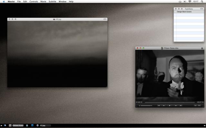The height and width of the screenshot is (128, 206).
Task: Toggle the #2.jpg window toolbar pill
Action: (x=105, y=19)
